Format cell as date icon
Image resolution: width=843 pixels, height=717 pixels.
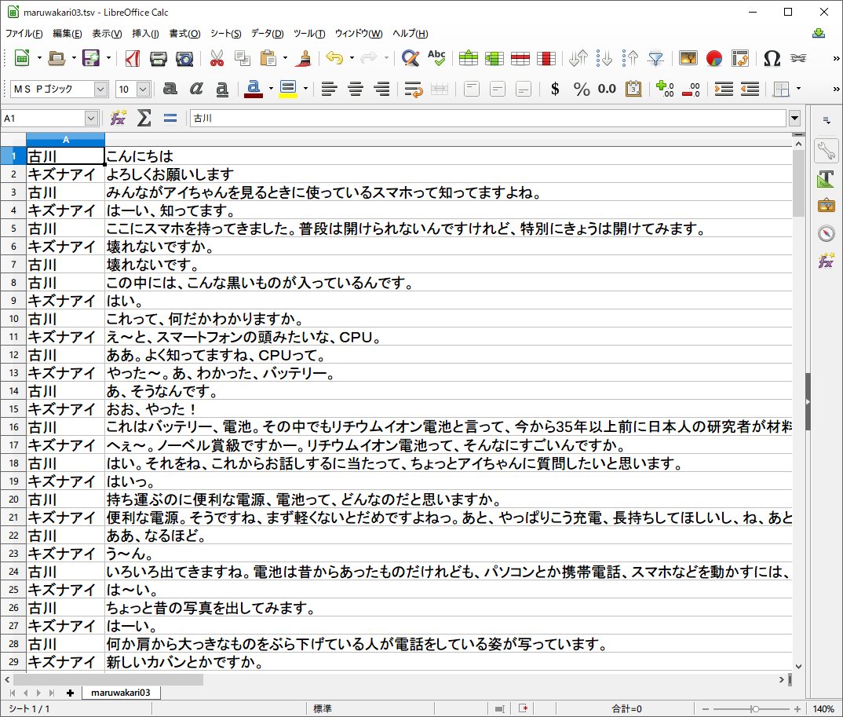[x=633, y=89]
